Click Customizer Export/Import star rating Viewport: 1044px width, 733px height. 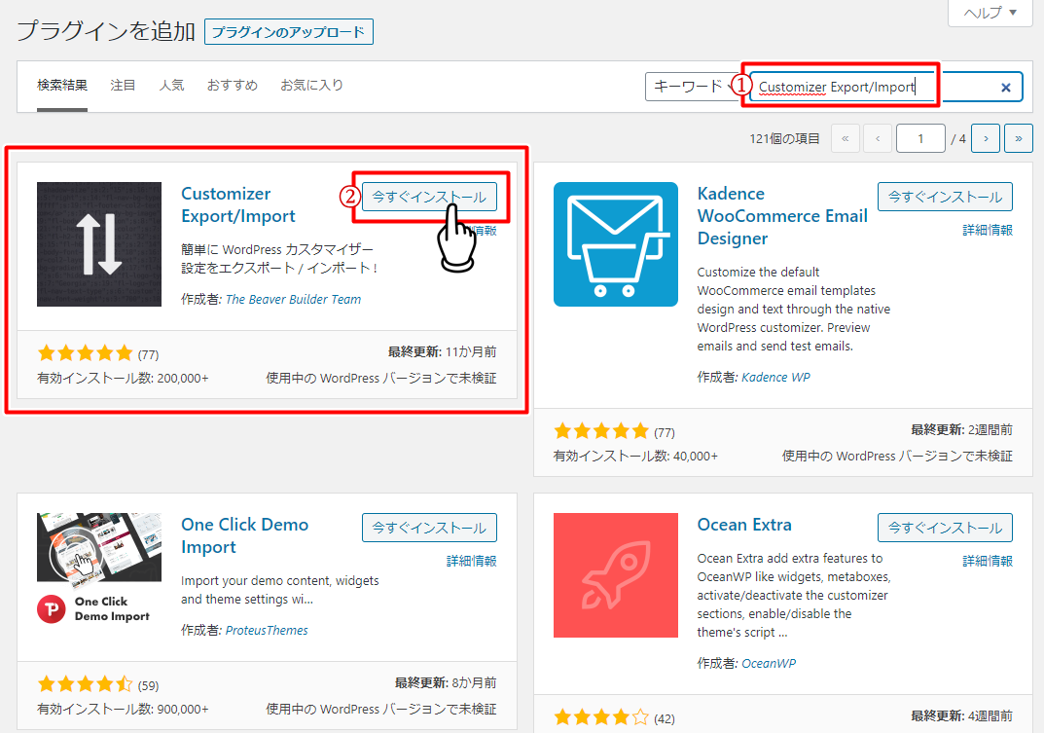click(86, 353)
